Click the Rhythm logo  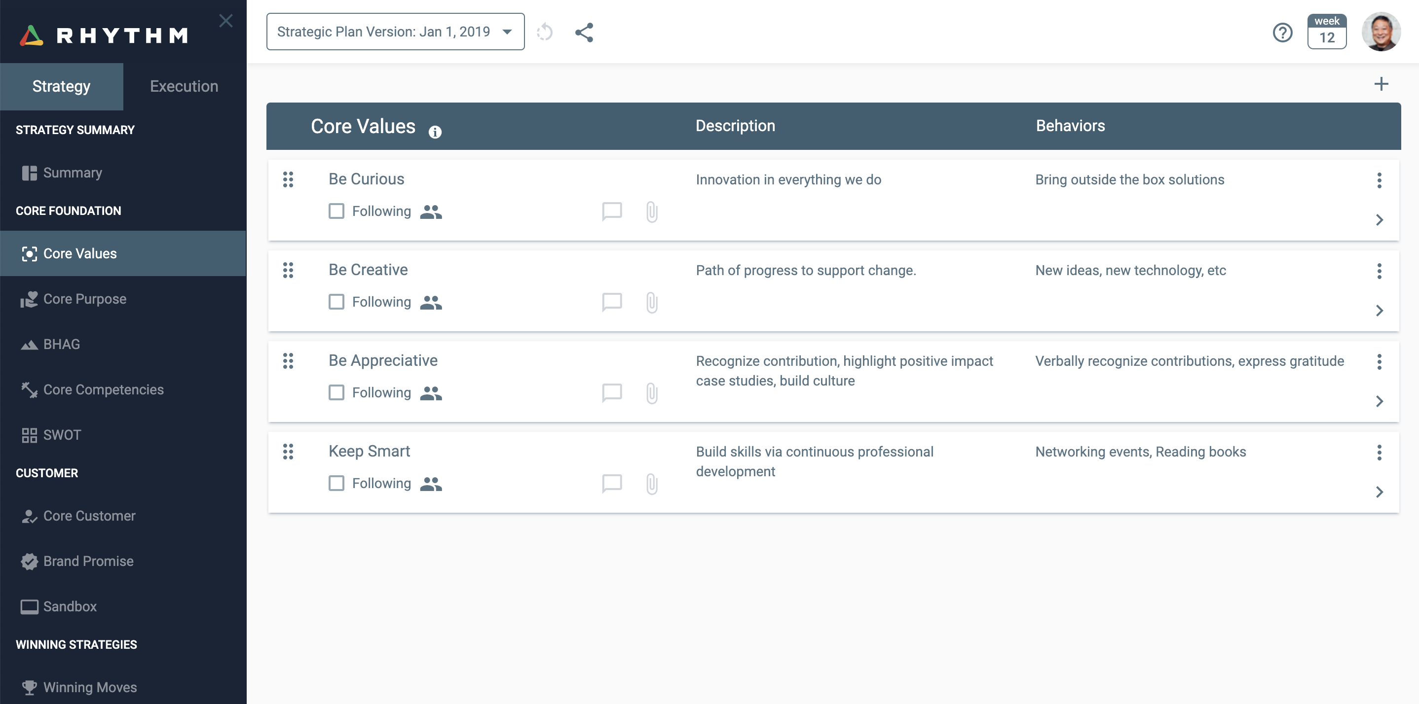(x=105, y=35)
